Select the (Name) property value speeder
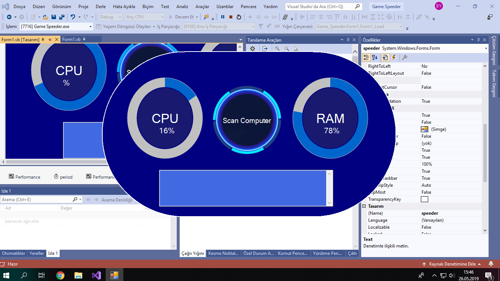The image size is (500, 281). pyautogui.click(x=451, y=213)
